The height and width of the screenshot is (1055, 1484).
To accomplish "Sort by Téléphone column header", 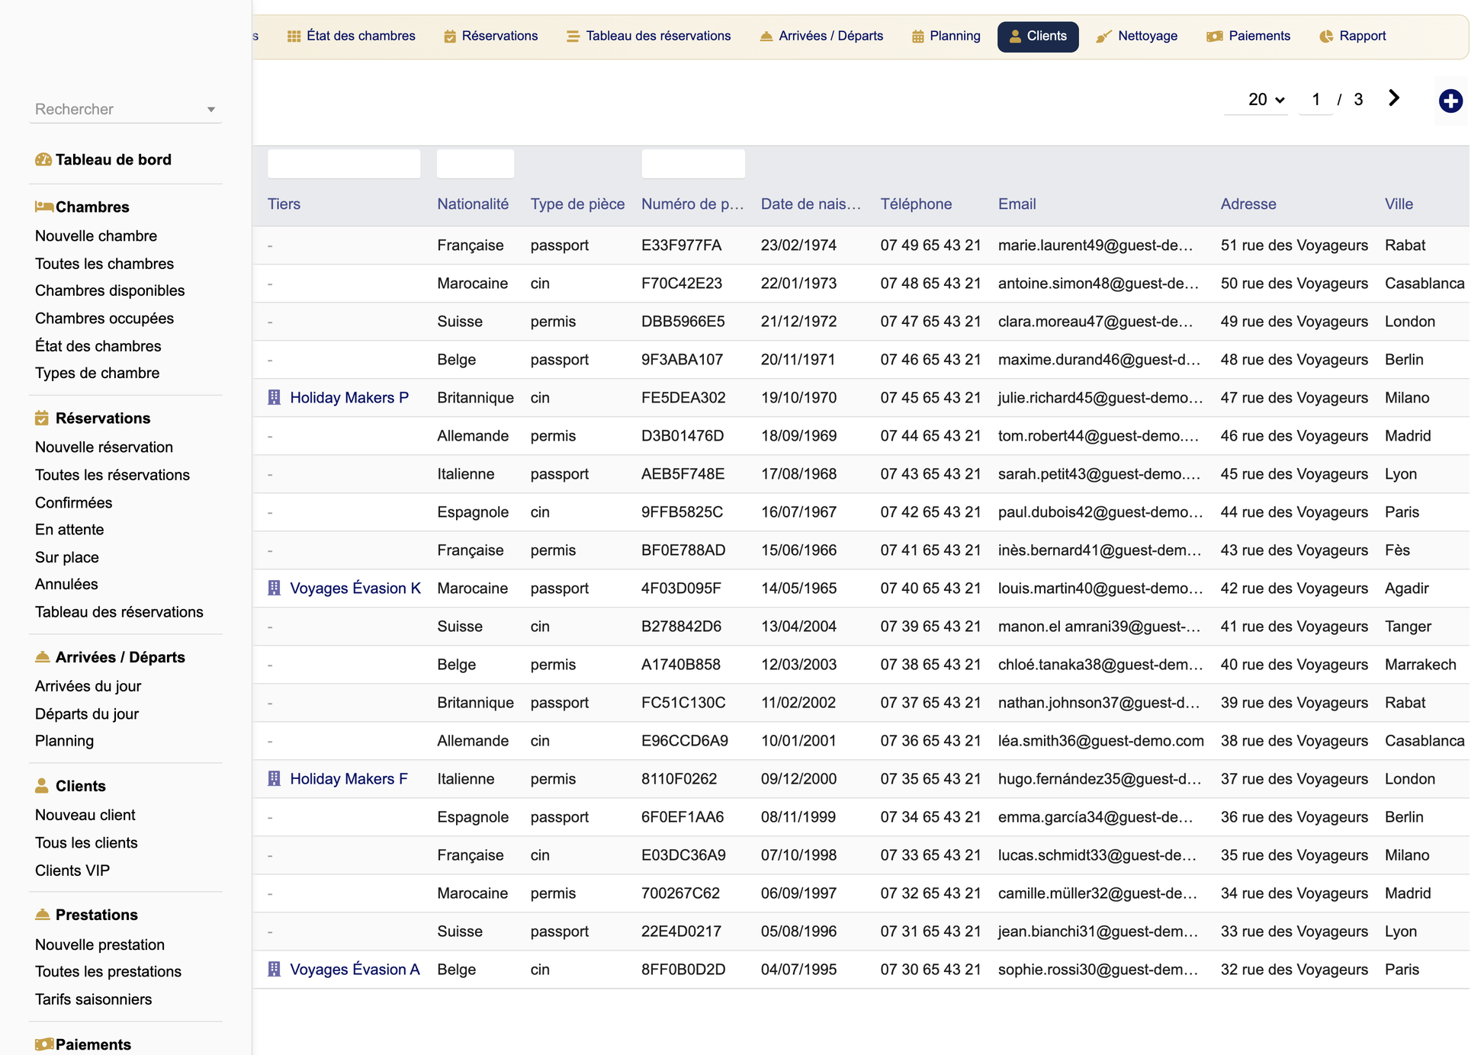I will (x=916, y=204).
